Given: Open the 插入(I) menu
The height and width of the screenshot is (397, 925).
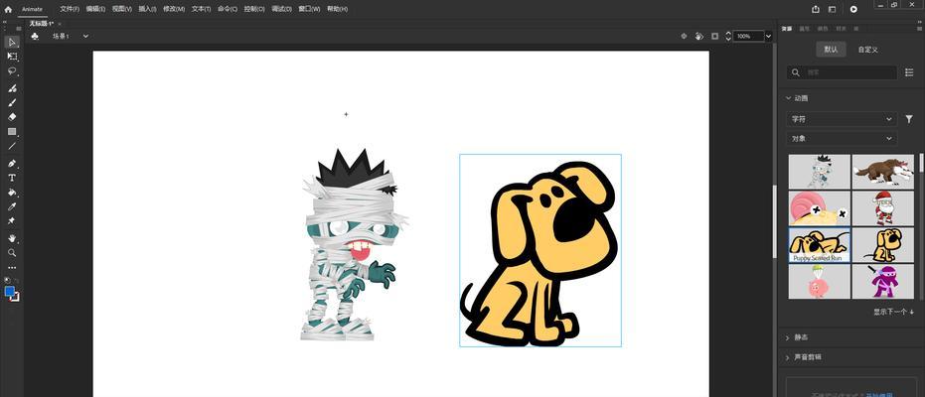Looking at the screenshot, I should pyautogui.click(x=147, y=9).
